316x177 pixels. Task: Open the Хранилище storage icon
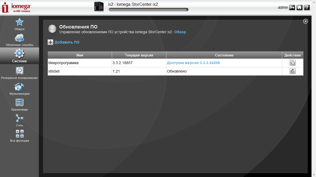(x=19, y=102)
